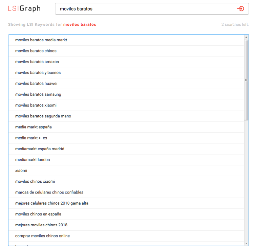254x250 pixels.
Task: Select 'mejores moviles chinos 2018' keyword
Action: [126, 225]
